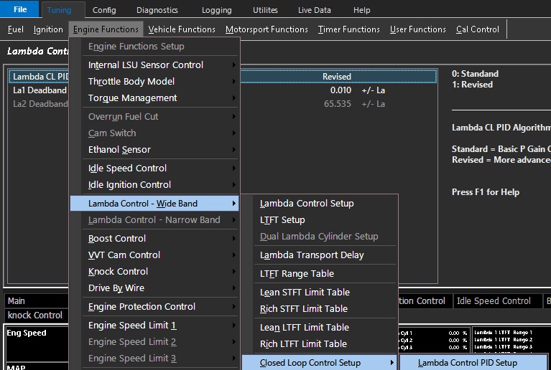Open the File tab
551x370 pixels.
20,10
